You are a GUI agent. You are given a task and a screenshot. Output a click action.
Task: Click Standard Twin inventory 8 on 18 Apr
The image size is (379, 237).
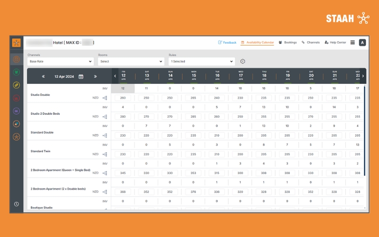(263, 145)
